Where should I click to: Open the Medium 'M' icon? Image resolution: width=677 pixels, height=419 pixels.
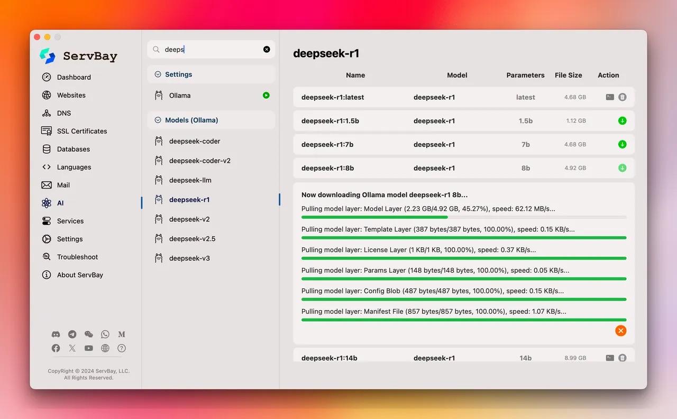pyautogui.click(x=122, y=334)
